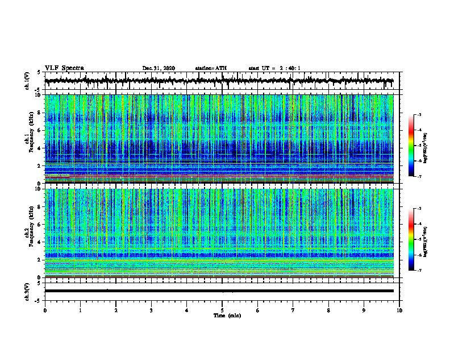Click time axis tick label "1"
The height and width of the screenshot is (348, 450).
click(x=80, y=310)
